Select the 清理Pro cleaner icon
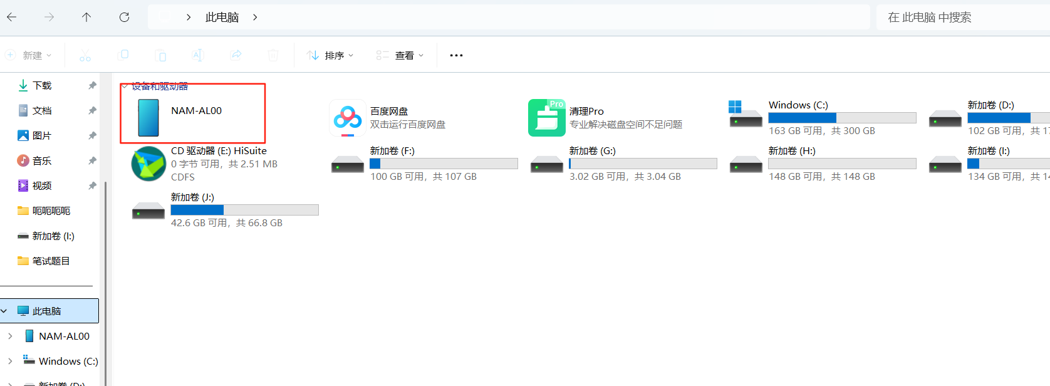Image resolution: width=1050 pixels, height=386 pixels. [x=546, y=117]
